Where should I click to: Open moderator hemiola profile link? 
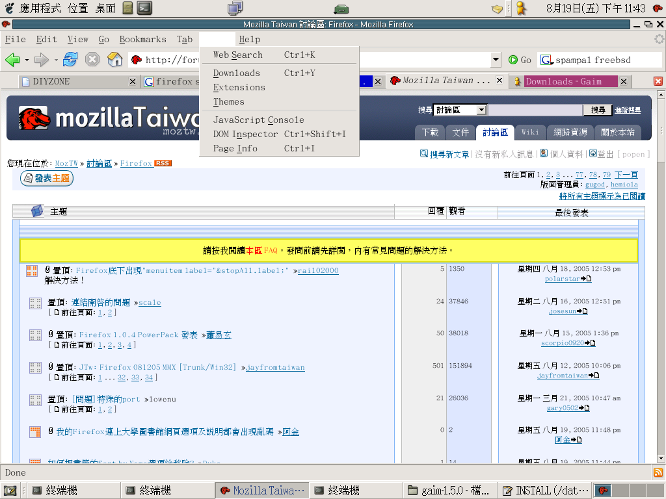tap(624, 185)
